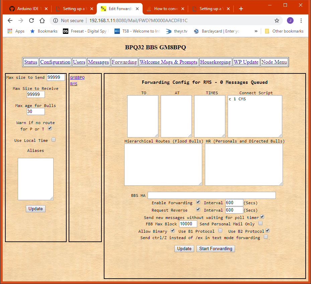Select the GM8BPQ BBS link

77,77
